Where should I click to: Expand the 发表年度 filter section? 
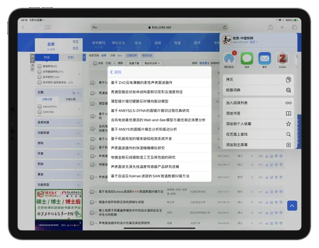click(59, 122)
